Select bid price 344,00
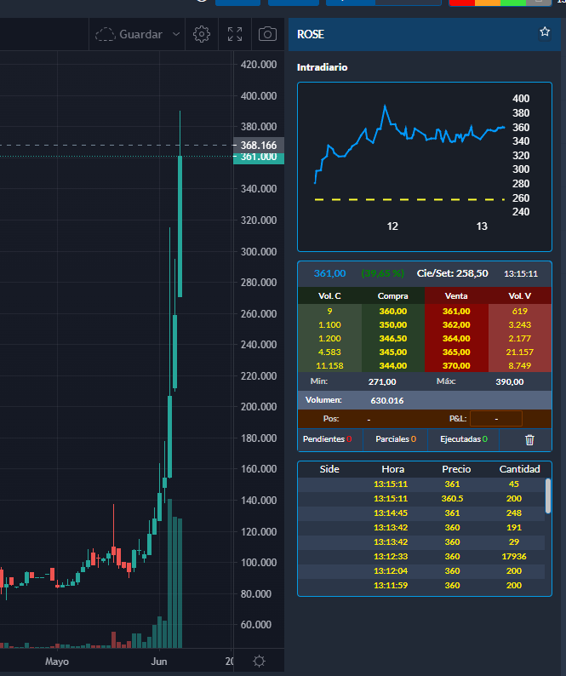 point(392,365)
